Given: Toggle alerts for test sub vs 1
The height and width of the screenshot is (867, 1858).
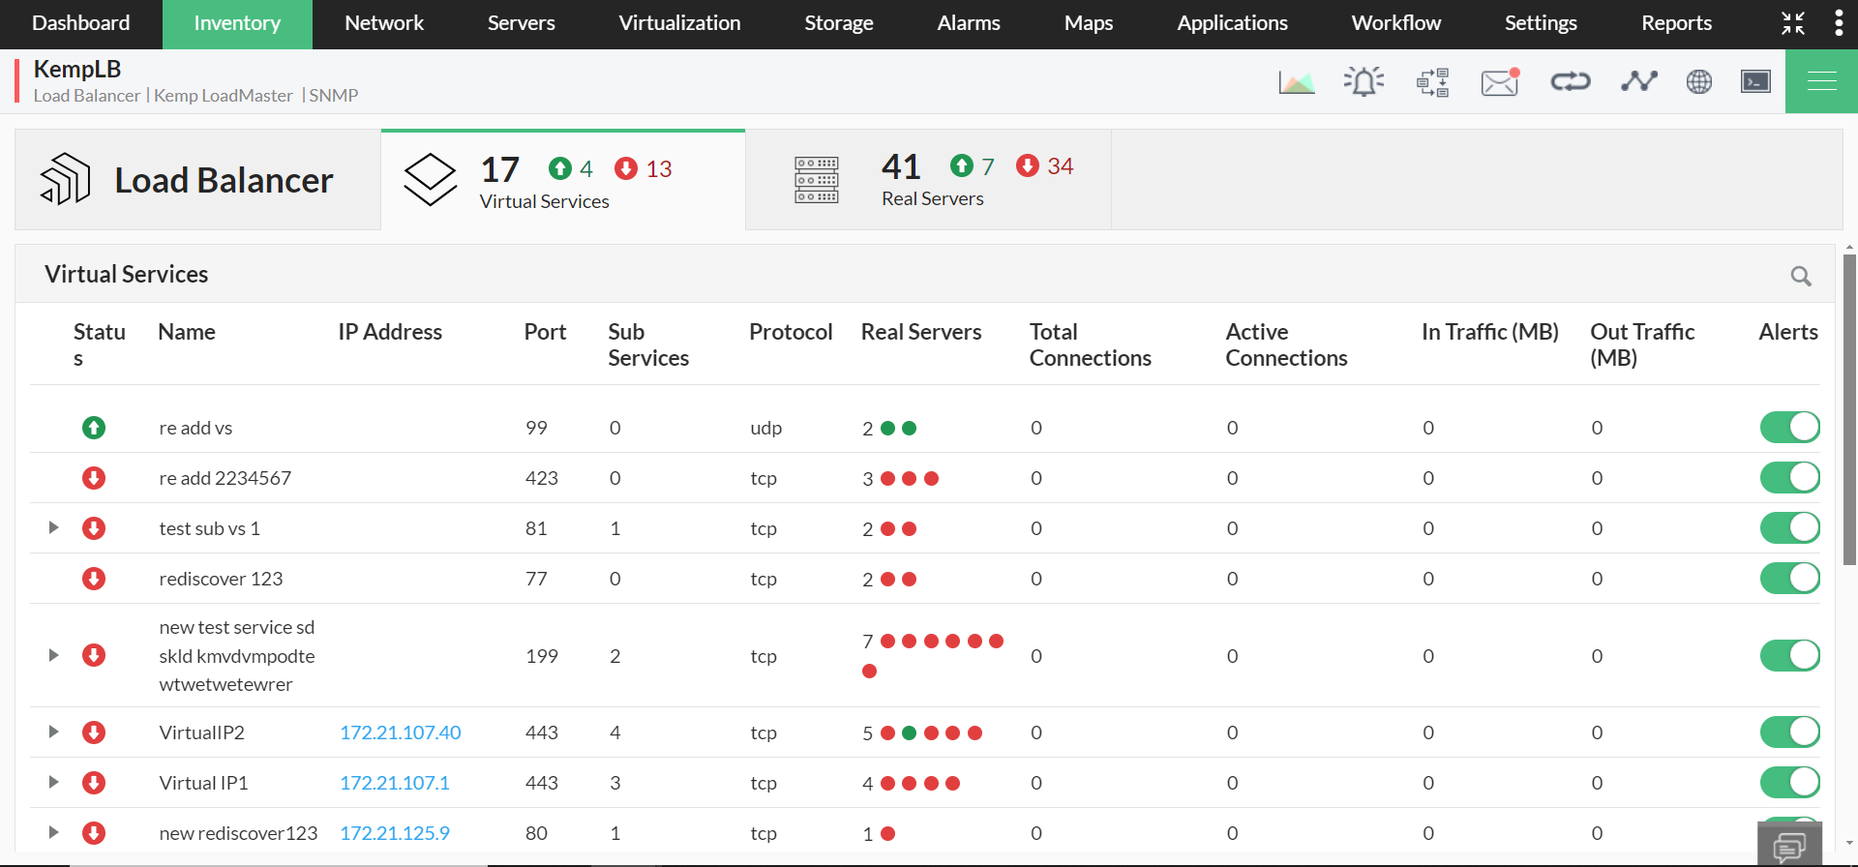Looking at the screenshot, I should [1789, 527].
